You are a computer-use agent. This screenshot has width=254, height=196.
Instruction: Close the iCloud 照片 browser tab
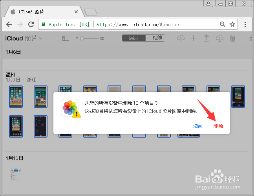[76, 12]
